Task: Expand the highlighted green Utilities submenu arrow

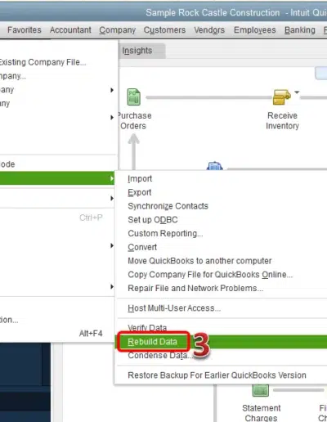Action: click(x=111, y=178)
